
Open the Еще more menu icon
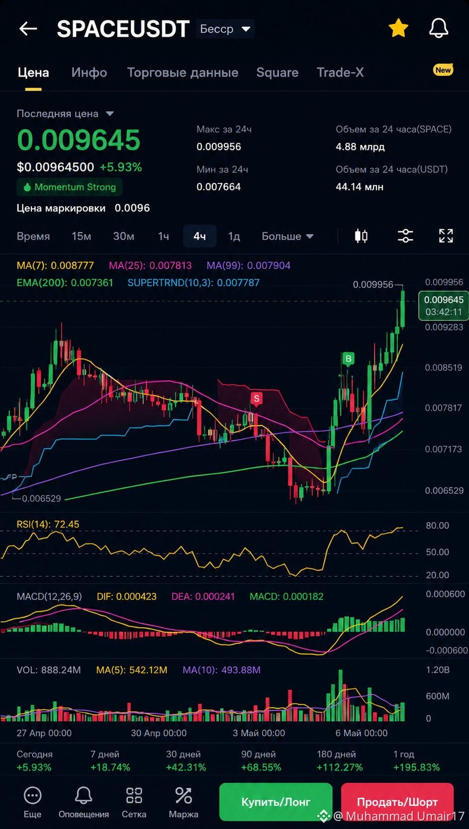pyautogui.click(x=32, y=795)
